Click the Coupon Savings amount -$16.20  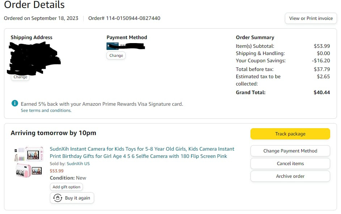pos(321,61)
